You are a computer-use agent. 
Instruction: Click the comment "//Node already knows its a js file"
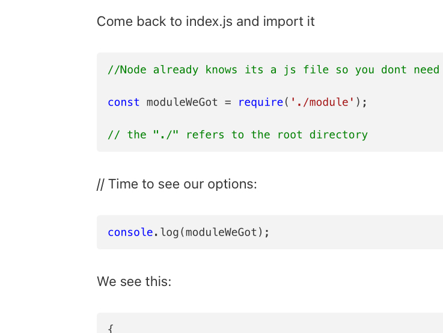tap(218, 70)
